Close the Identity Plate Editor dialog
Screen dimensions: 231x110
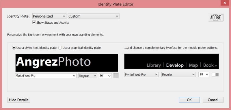click(x=225, y=3)
